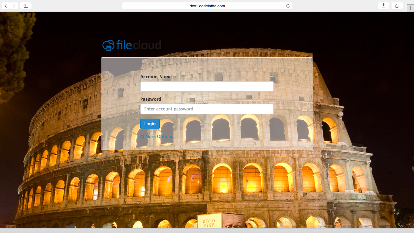Show all tabs overview
The image size is (414, 233).
[397, 6]
